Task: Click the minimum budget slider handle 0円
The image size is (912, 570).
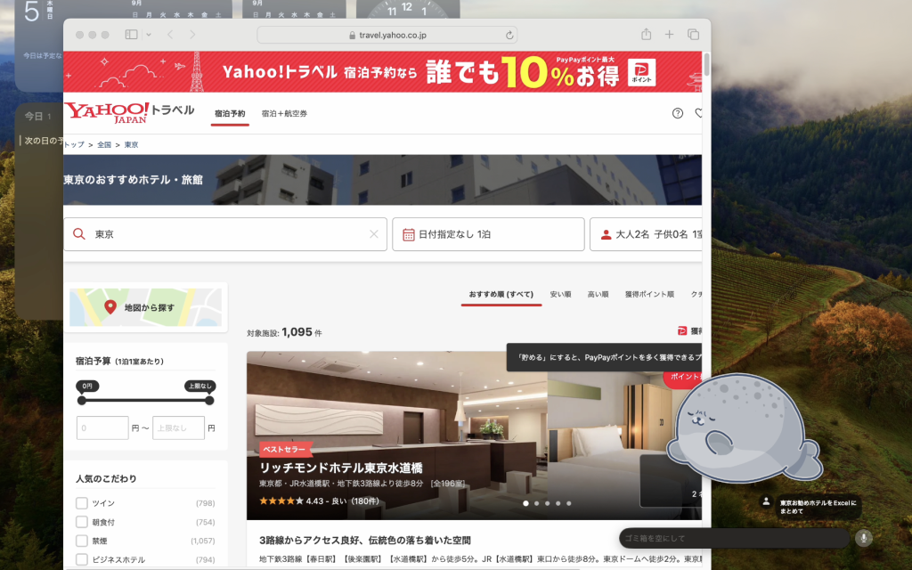Action: tap(82, 400)
